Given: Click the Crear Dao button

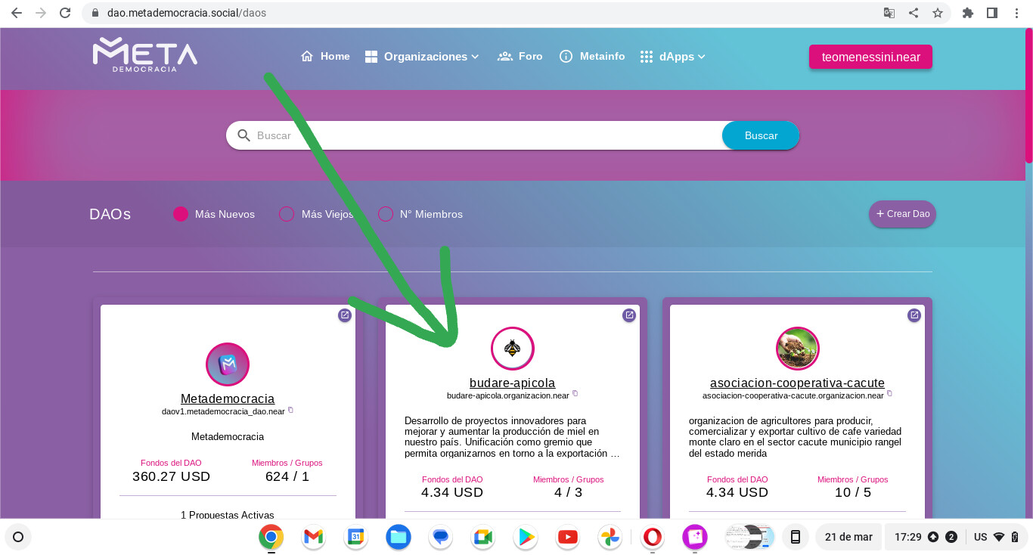Looking at the screenshot, I should pos(902,214).
